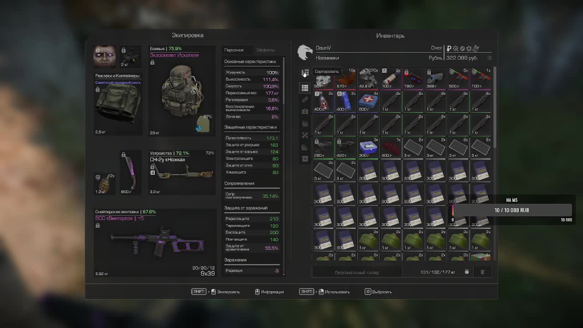The image size is (583, 328).
Task: Filter inventory by crossed tools icon
Action: [x=305, y=135]
